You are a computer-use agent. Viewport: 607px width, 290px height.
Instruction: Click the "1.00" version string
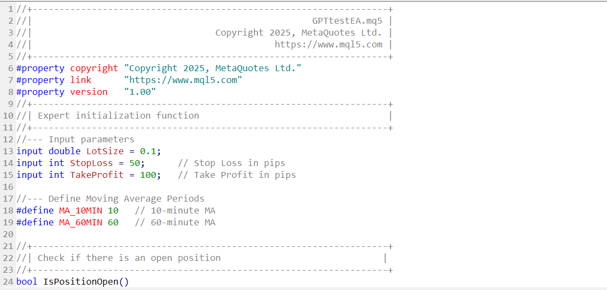pyautogui.click(x=140, y=92)
